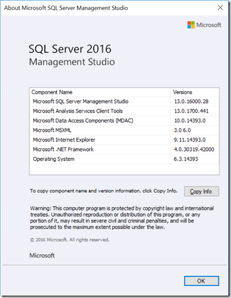The width and height of the screenshot is (231, 298).
Task: Click version value 6.3.14393
Action: tap(186, 159)
